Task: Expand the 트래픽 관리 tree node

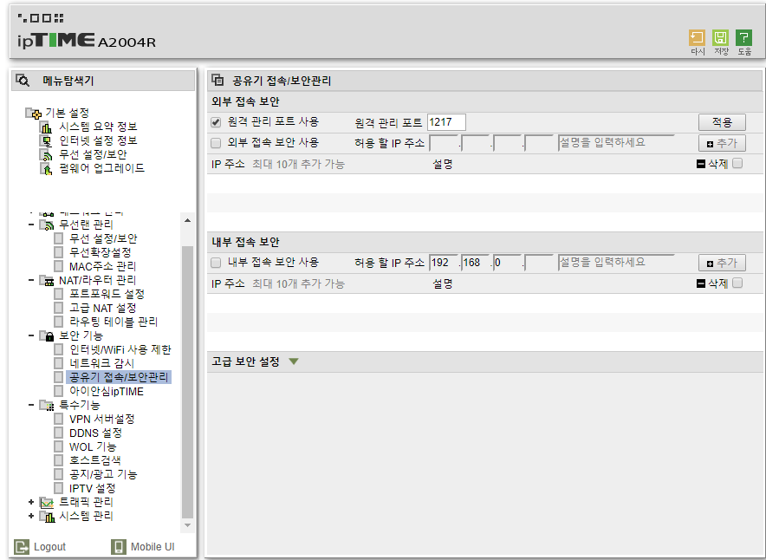Action: [31, 502]
